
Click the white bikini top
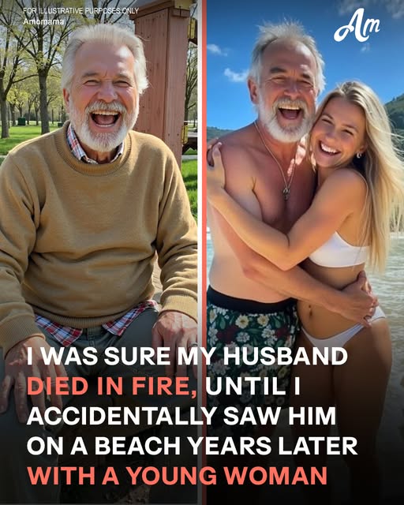point(338,250)
